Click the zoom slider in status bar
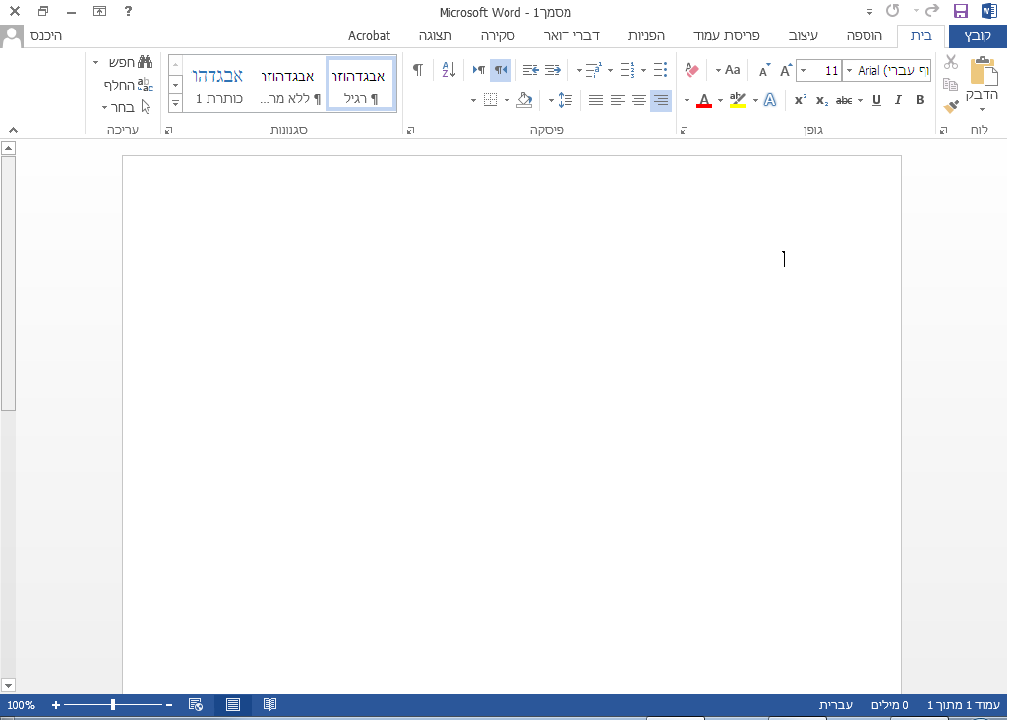Viewport: 1015px width, 720px height. 114,705
